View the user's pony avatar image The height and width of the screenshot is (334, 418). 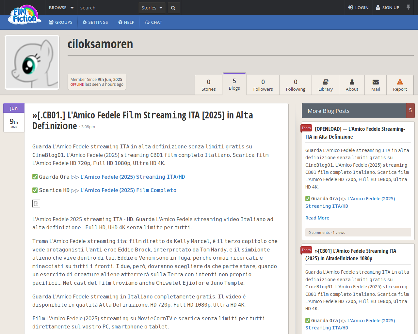click(32, 62)
